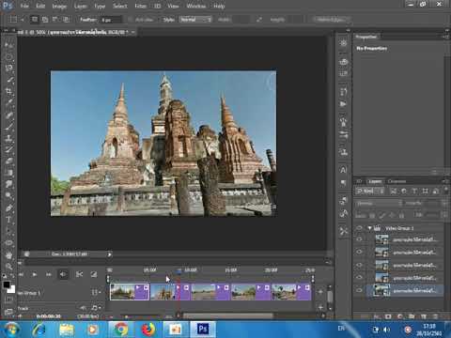This screenshot has height=338, width=451.
Task: Select the Horizontal Type tool
Action: coord(8,220)
